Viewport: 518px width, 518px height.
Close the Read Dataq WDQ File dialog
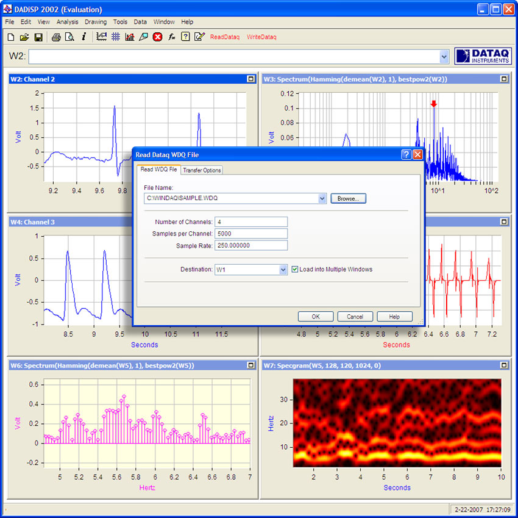417,154
